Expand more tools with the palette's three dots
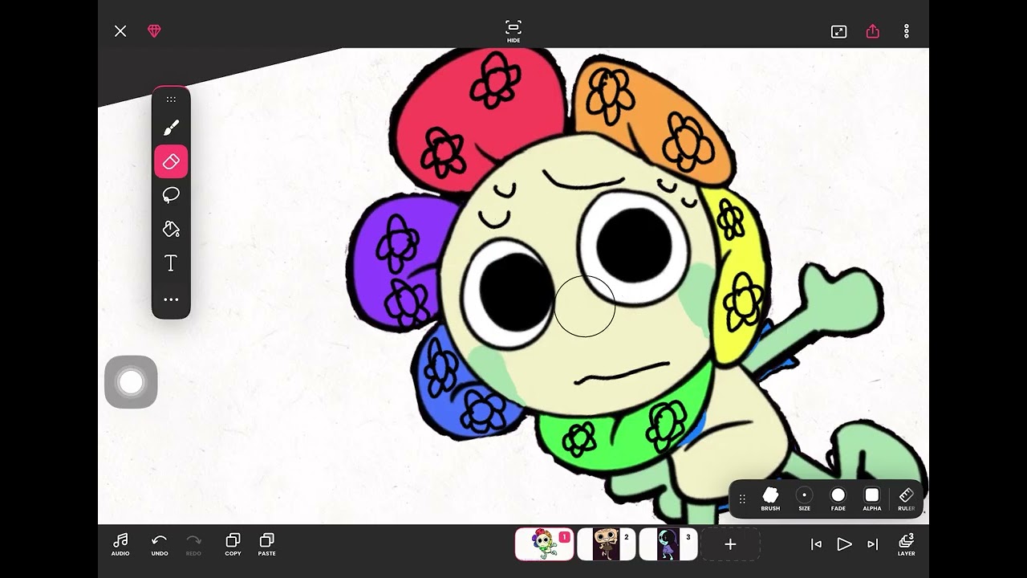The image size is (1027, 578). tap(171, 299)
